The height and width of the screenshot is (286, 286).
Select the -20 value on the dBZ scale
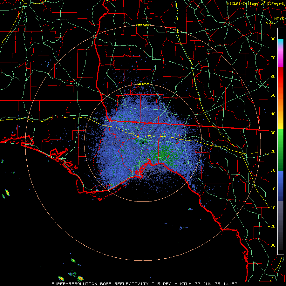[x=272, y=226]
